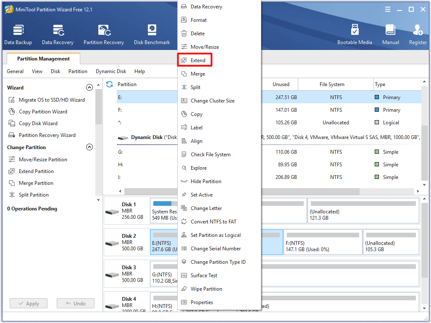Select Disk 2 unallocated 105.3 GB block
This screenshot has width=431, height=323.
[x=391, y=242]
